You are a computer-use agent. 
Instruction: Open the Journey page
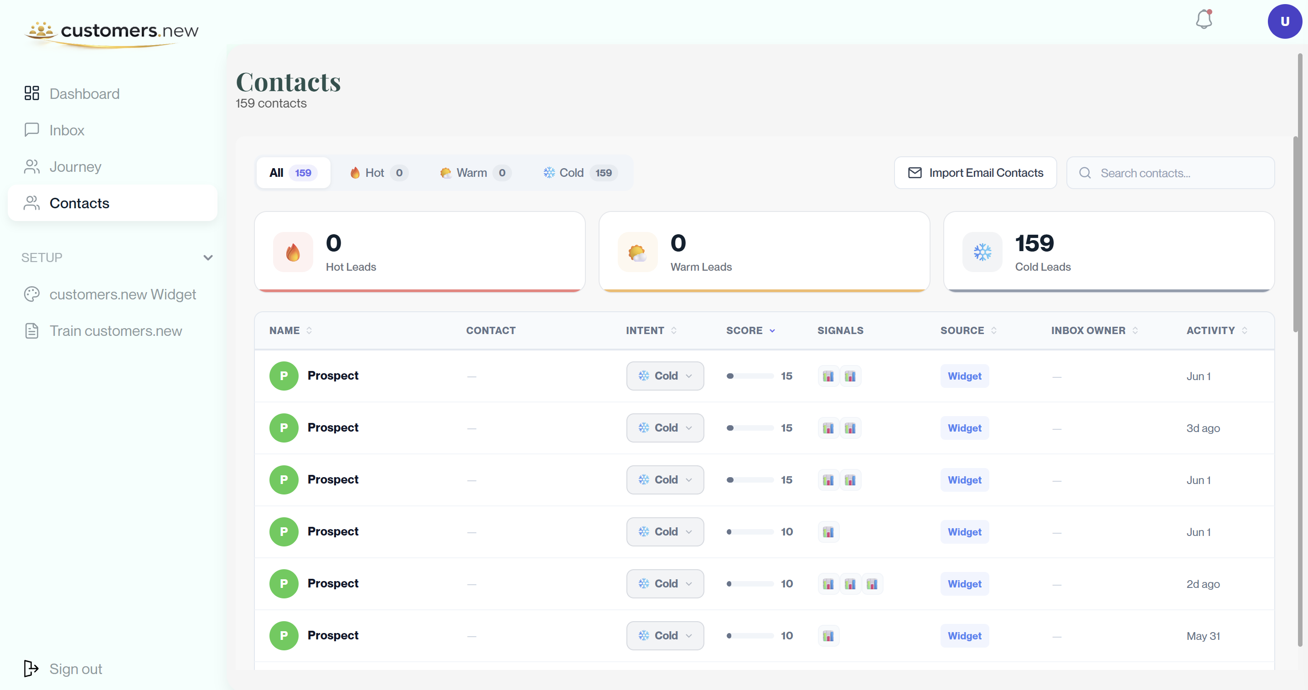113,166
